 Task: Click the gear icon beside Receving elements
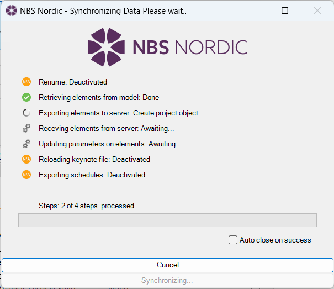pyautogui.click(x=26, y=128)
